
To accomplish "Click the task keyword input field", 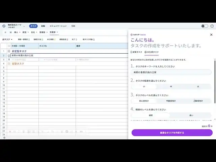I will 171,72.
